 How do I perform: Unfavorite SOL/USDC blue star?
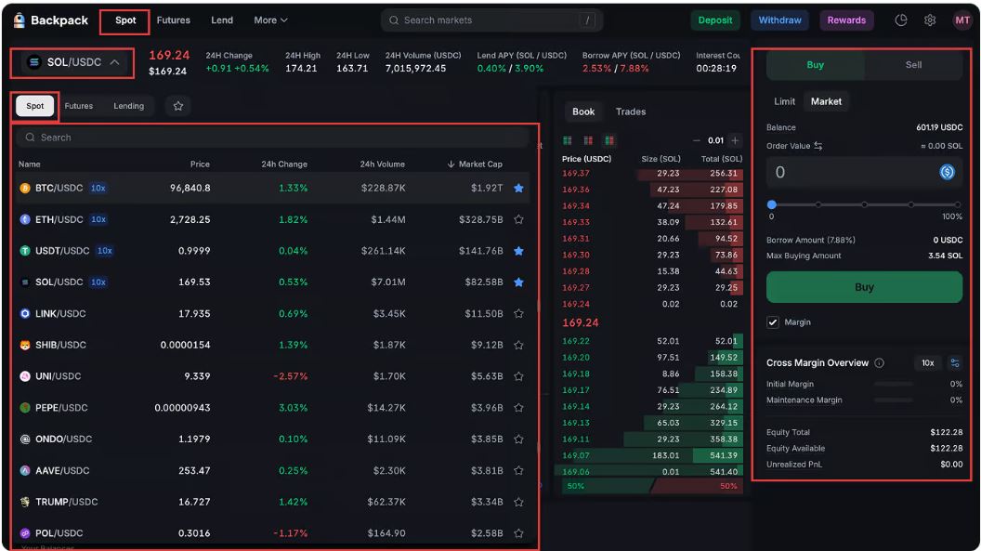coord(518,282)
